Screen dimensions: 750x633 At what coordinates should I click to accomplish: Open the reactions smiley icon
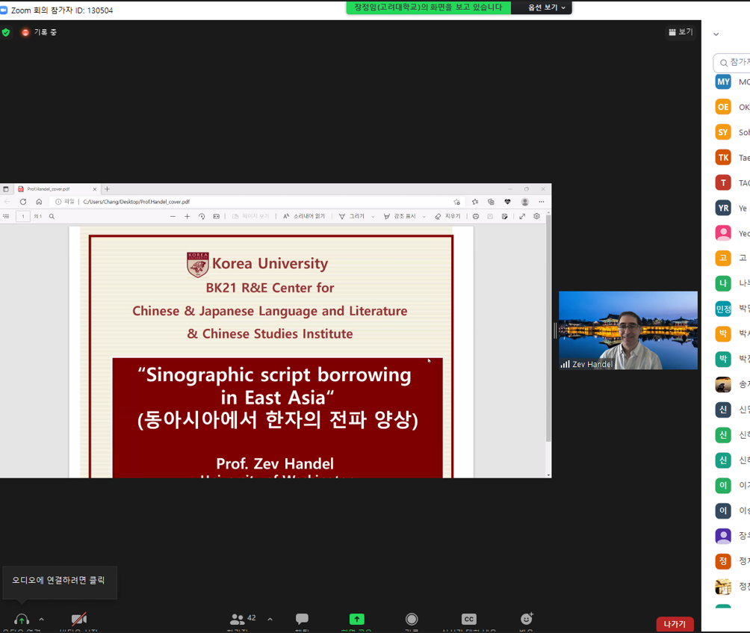pyautogui.click(x=527, y=620)
